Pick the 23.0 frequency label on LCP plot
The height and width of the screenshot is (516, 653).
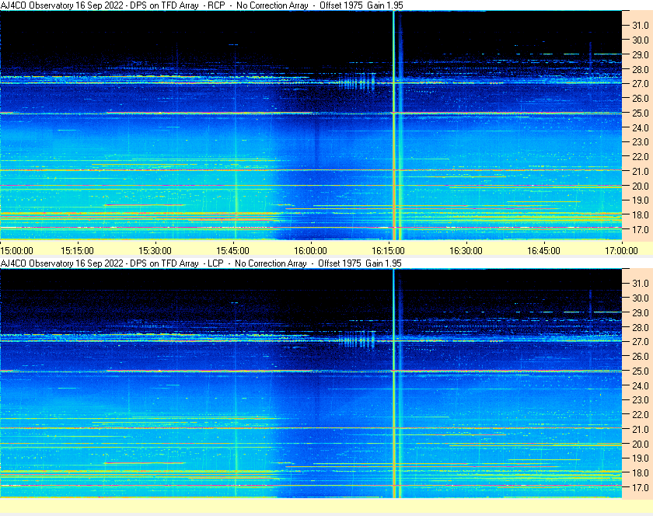click(641, 399)
